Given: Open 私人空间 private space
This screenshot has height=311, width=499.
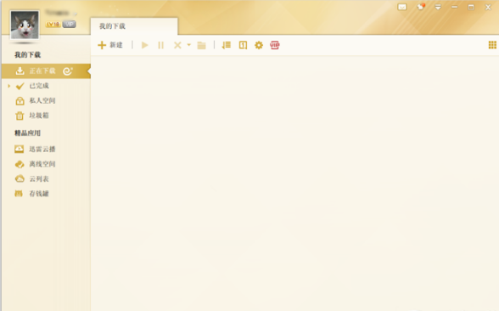Looking at the screenshot, I should (42, 100).
